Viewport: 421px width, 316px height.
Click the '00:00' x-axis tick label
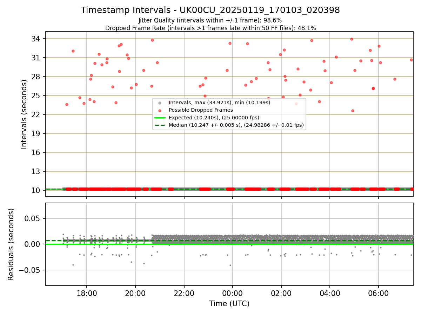point(233,293)
